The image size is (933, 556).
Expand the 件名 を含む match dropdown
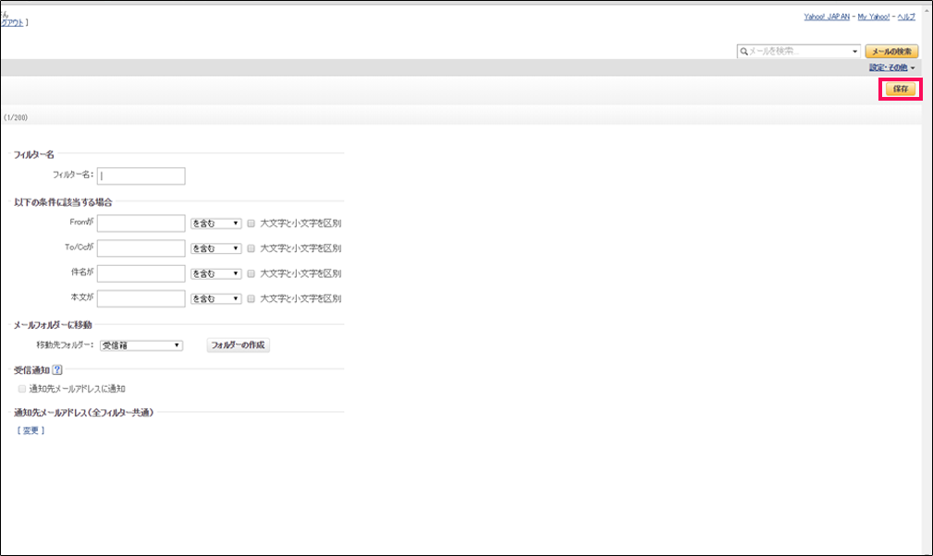(x=215, y=273)
